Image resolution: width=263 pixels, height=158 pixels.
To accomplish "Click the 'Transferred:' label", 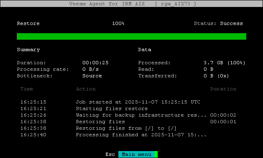I will (x=157, y=76).
